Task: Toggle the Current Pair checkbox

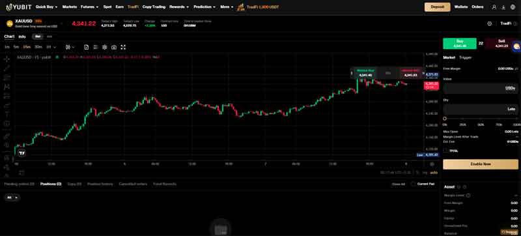Action: [x=413, y=184]
